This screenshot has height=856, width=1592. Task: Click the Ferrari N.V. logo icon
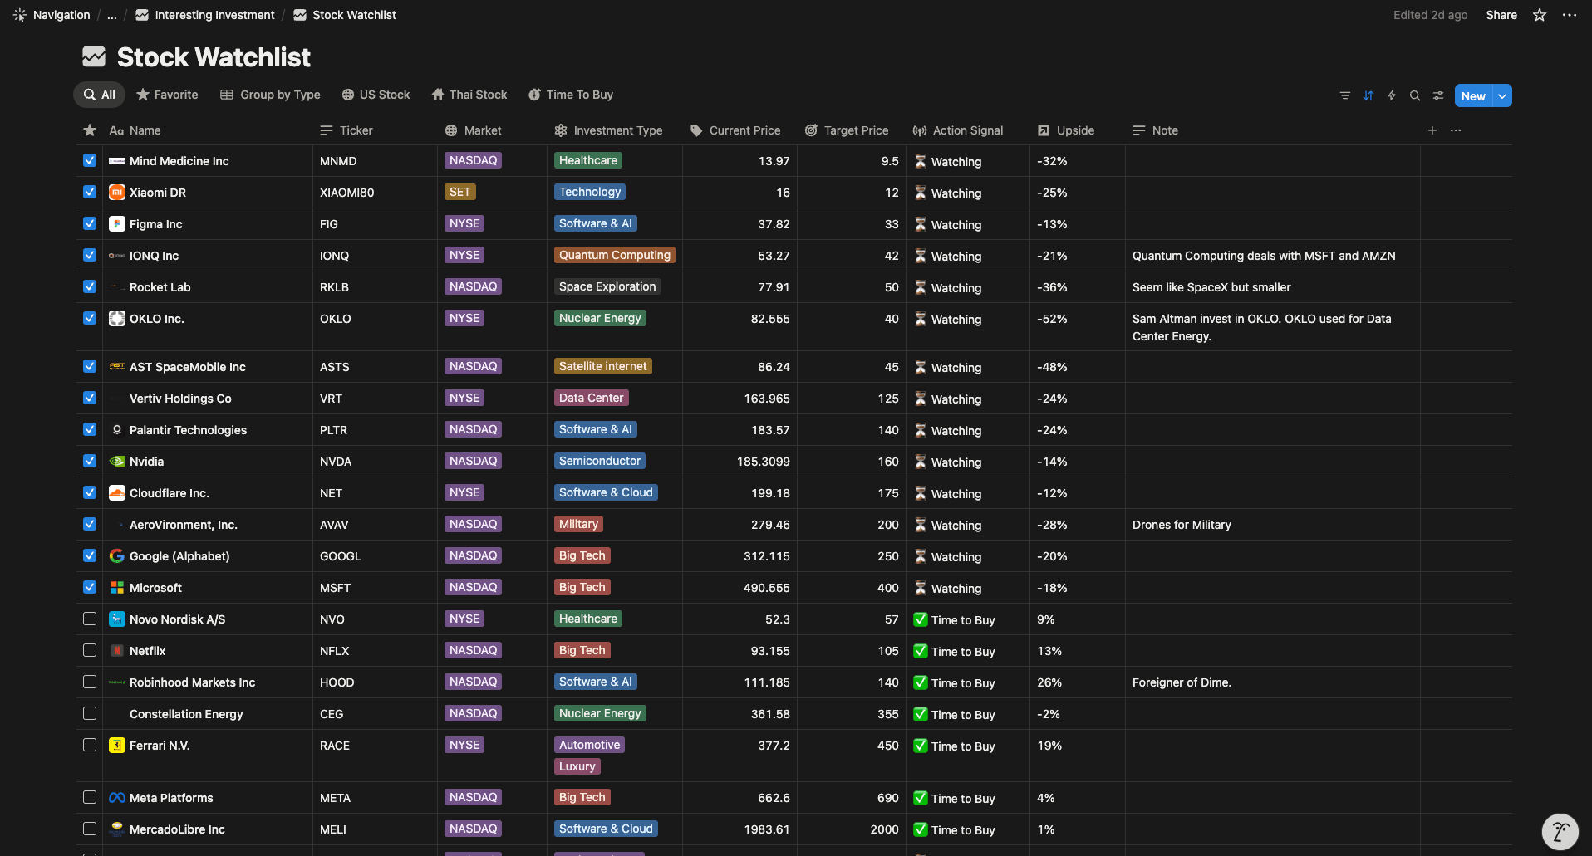[x=117, y=746]
